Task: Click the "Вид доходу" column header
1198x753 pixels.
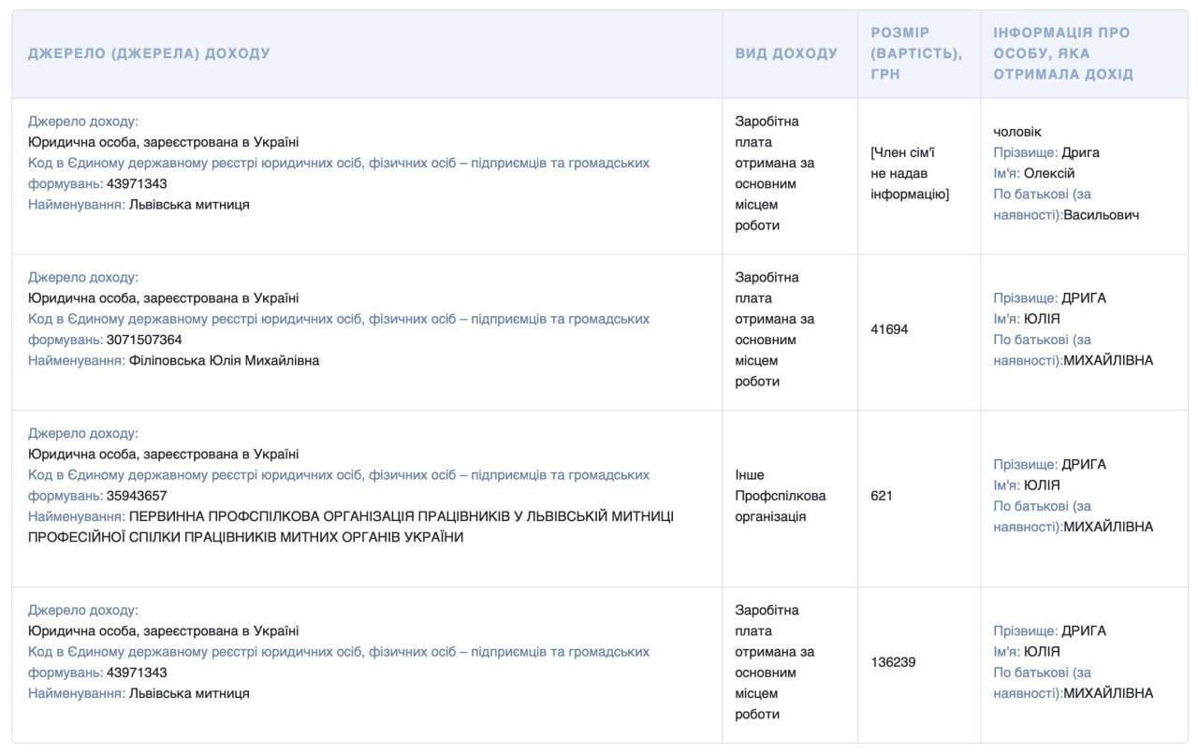Action: click(x=786, y=53)
